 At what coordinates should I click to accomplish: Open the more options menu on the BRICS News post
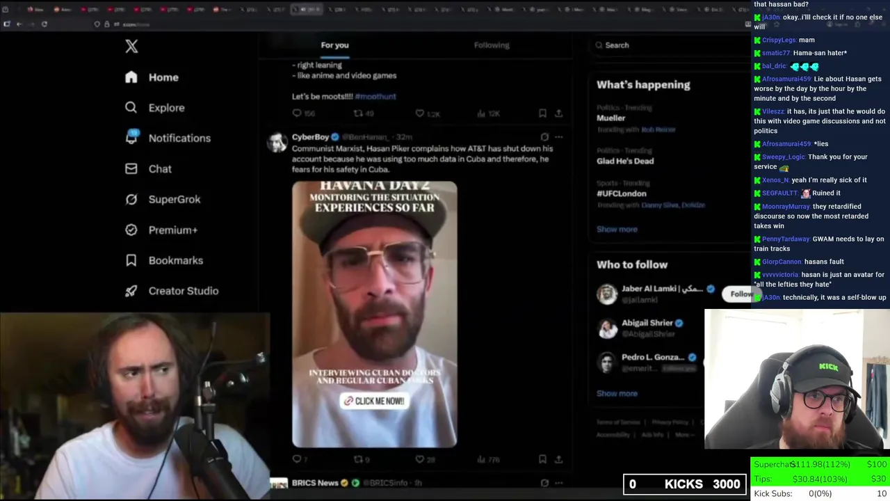point(558,483)
